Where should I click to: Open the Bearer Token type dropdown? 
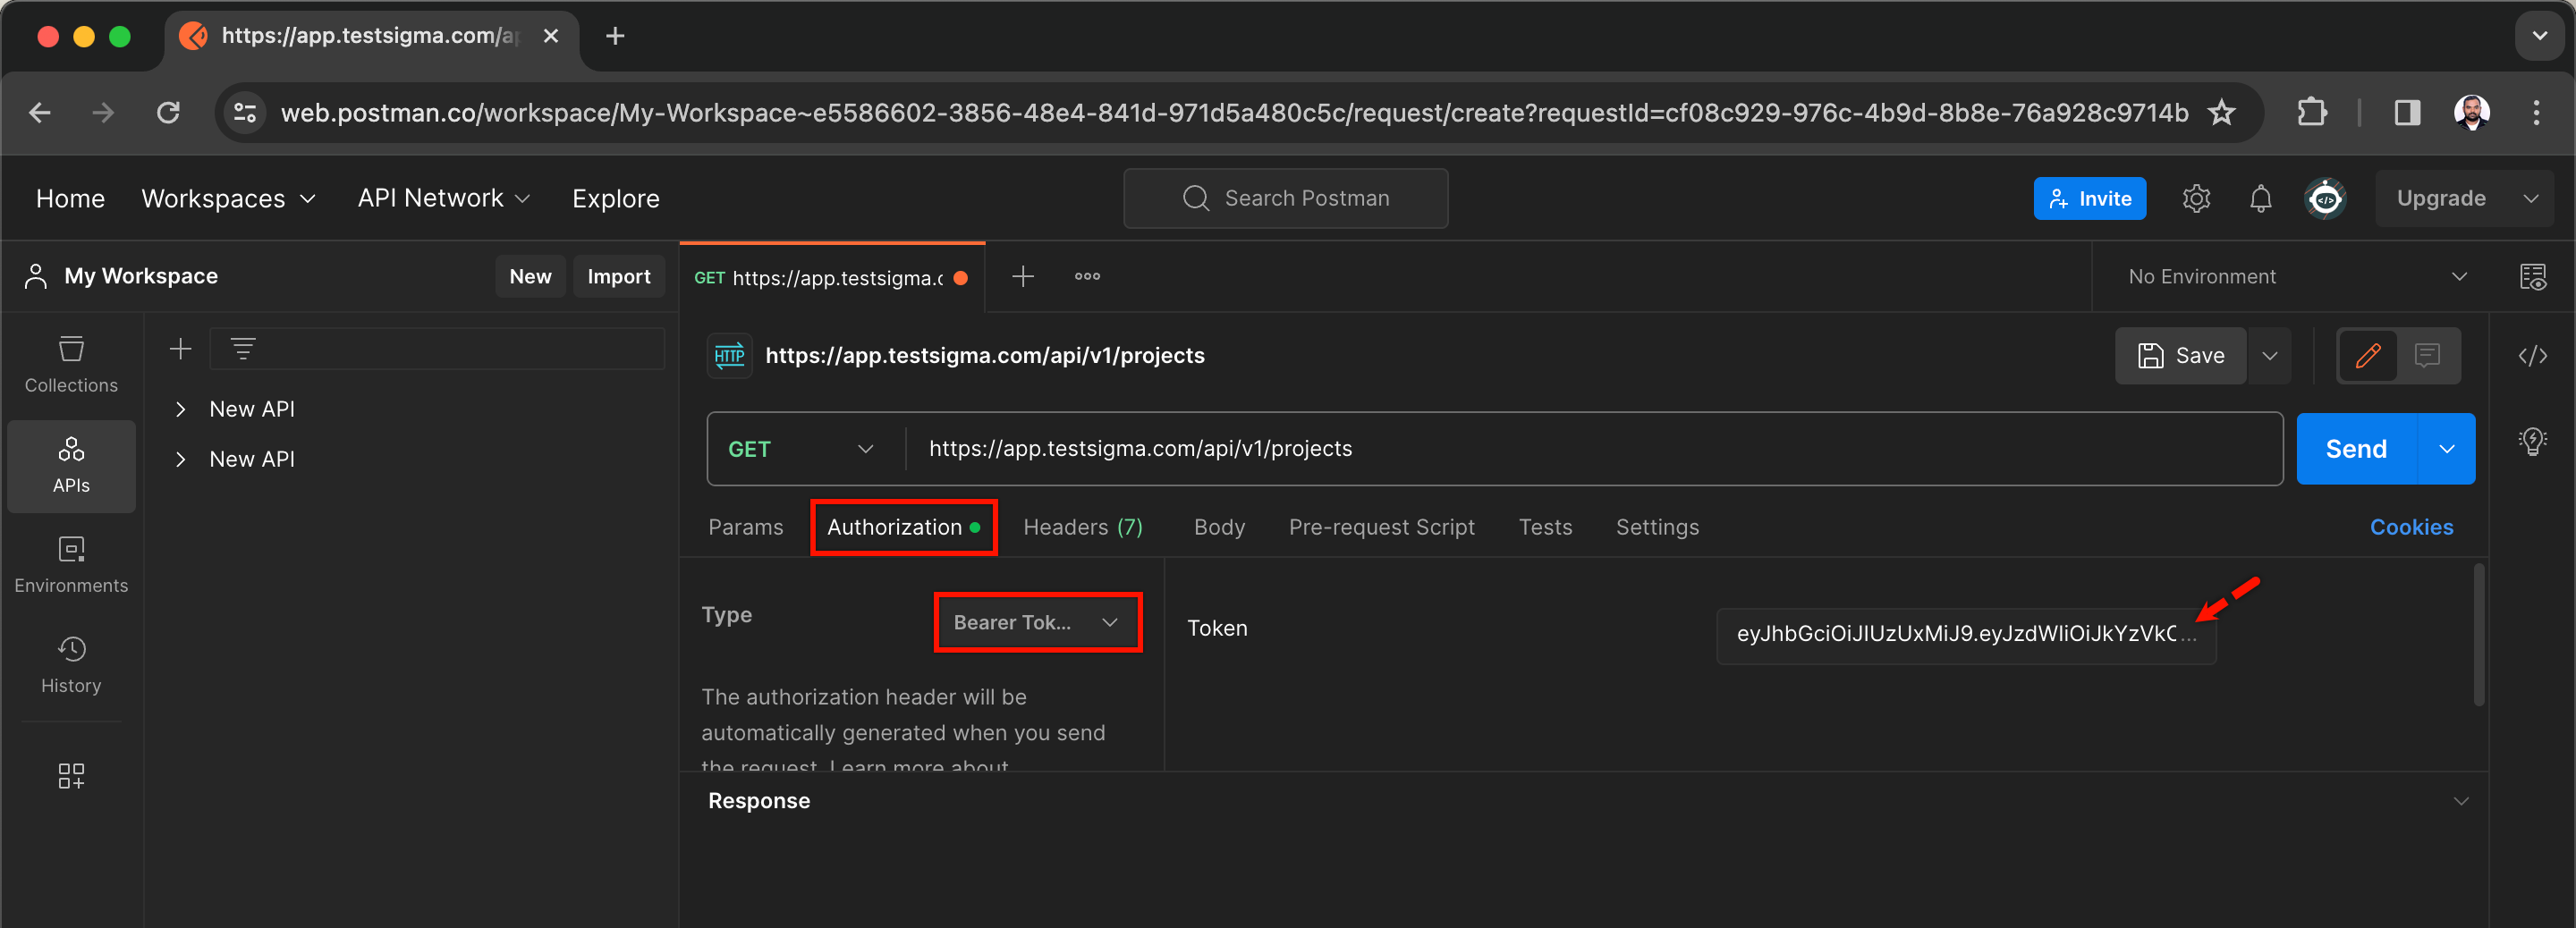[x=1037, y=623]
